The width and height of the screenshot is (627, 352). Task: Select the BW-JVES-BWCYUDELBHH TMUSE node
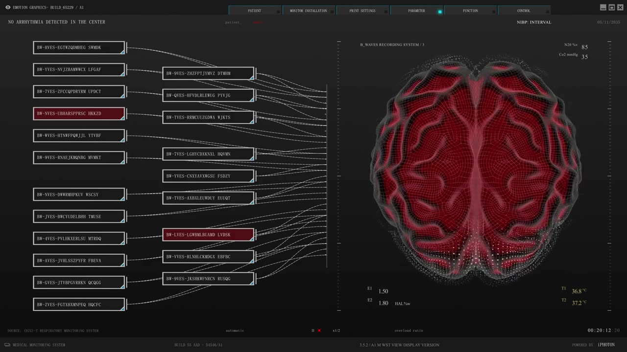pos(79,217)
